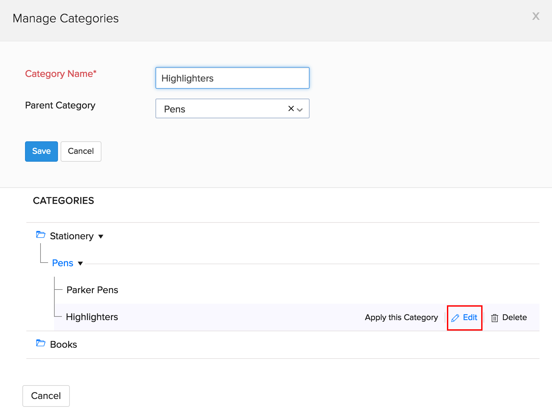Clear the Parent Category selection with X

291,108
